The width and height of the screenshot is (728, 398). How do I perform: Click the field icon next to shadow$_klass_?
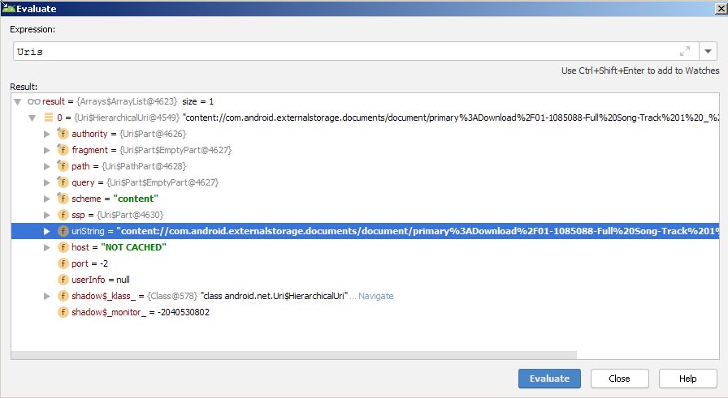tap(63, 296)
